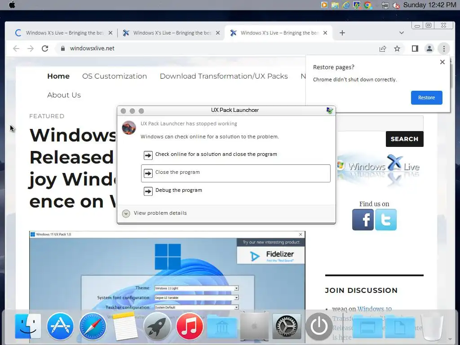Screen dimensions: 460x345
Task: Switch to the second Windows X's Live tab
Action: pyautogui.click(x=172, y=33)
